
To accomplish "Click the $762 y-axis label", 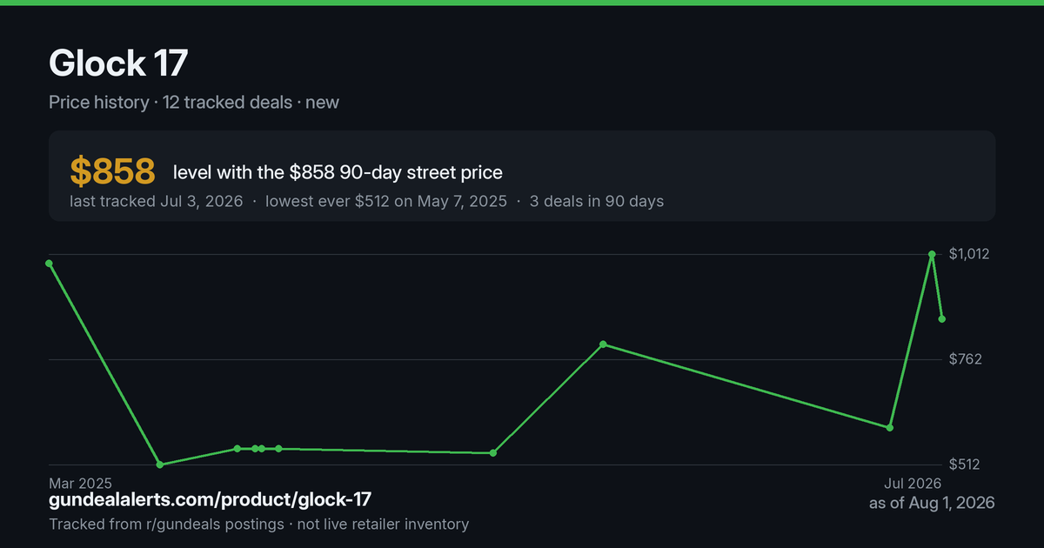I will 965,359.
